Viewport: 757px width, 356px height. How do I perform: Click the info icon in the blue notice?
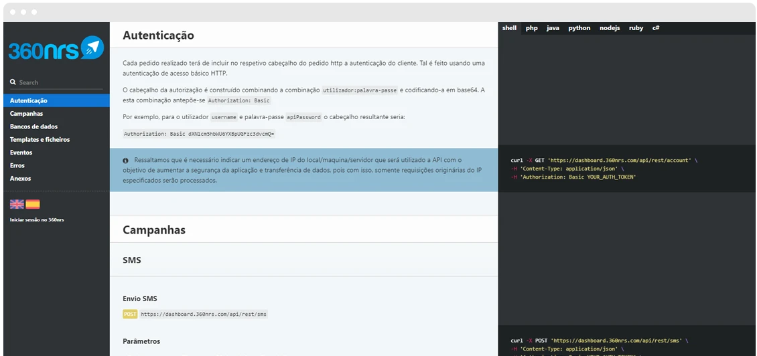pyautogui.click(x=125, y=160)
